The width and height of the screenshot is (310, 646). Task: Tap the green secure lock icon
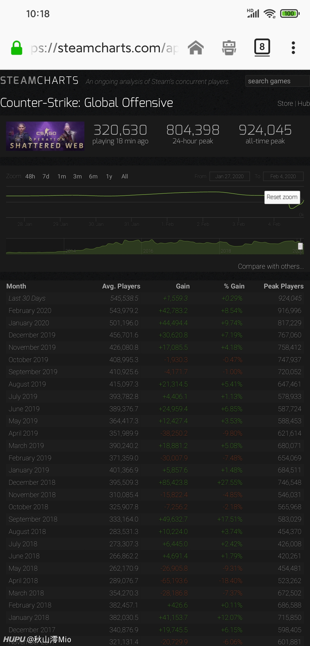point(17,48)
